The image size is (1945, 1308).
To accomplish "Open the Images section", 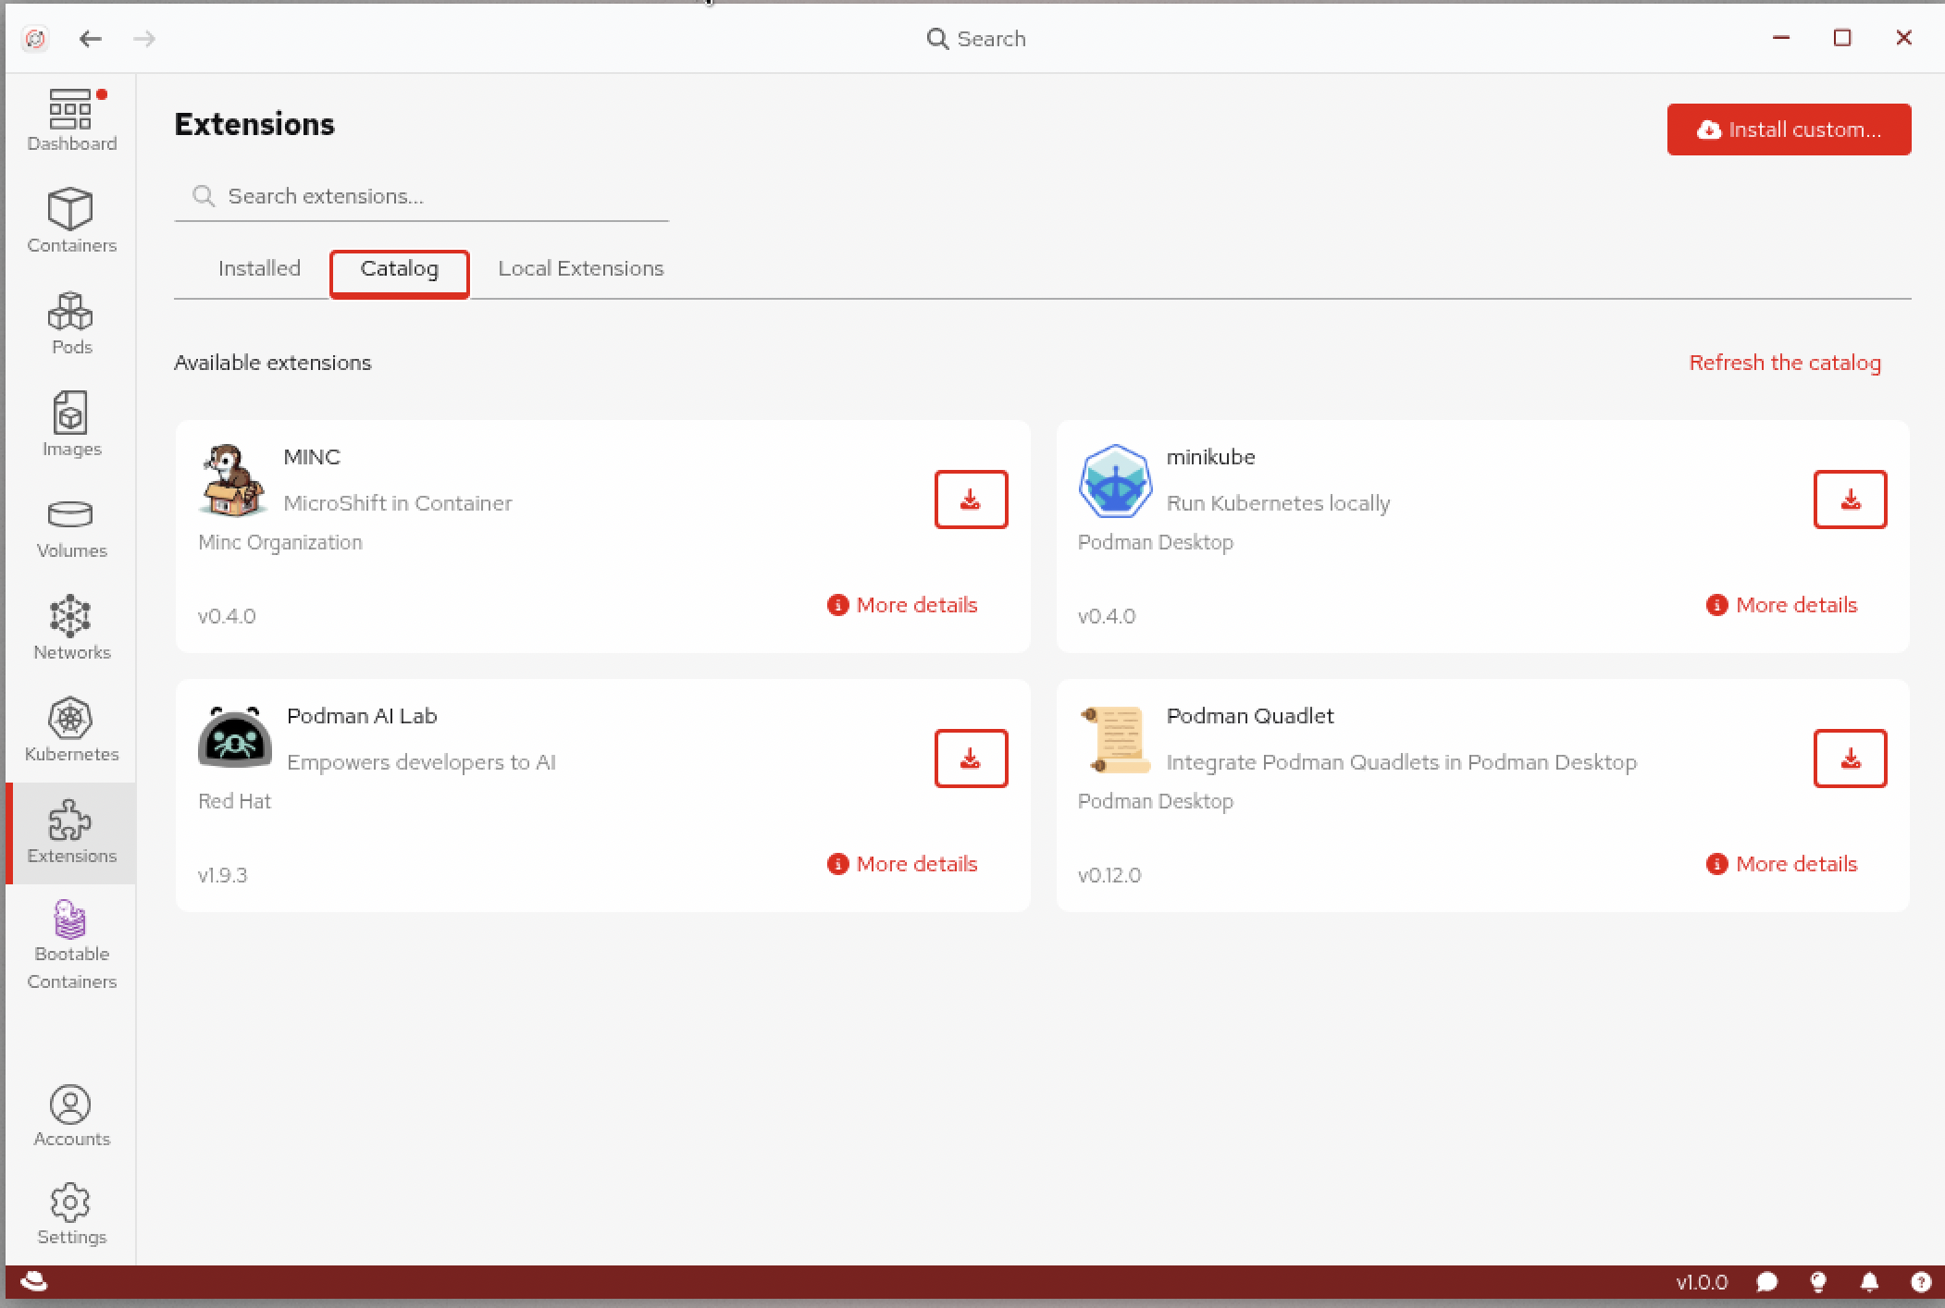I will pos(71,424).
